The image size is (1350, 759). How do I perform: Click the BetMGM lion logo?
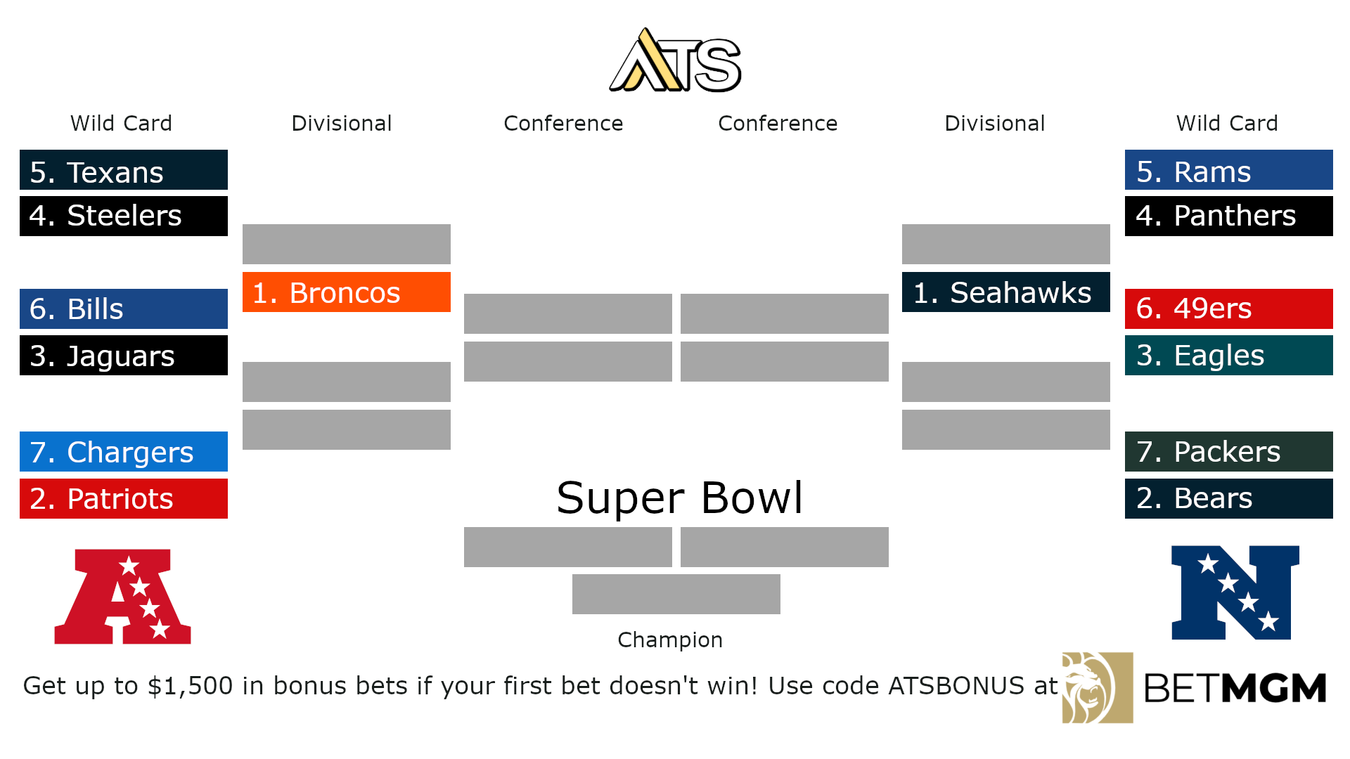tap(1097, 687)
